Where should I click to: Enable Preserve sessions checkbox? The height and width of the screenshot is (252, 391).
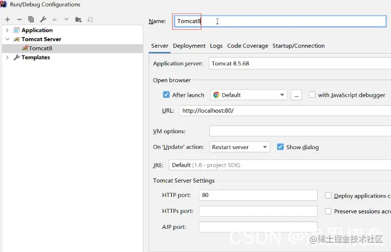tap(328, 211)
